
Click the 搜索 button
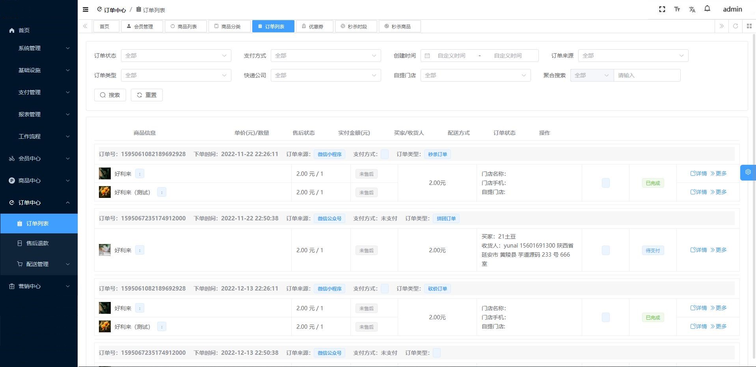point(110,95)
